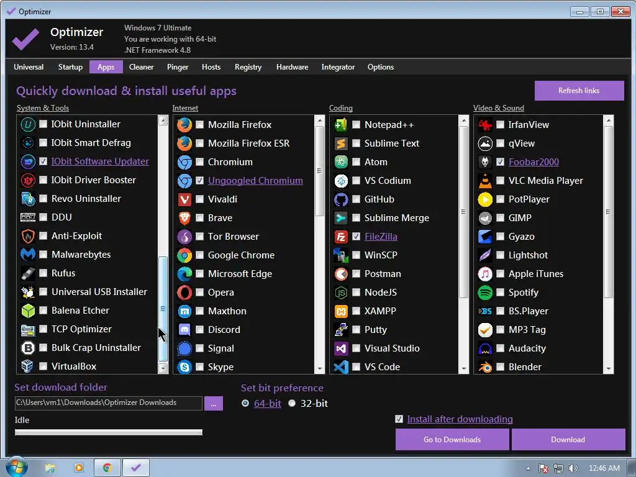Image resolution: width=636 pixels, height=477 pixels.
Task: Toggle Install after downloading checkbox
Action: (399, 419)
